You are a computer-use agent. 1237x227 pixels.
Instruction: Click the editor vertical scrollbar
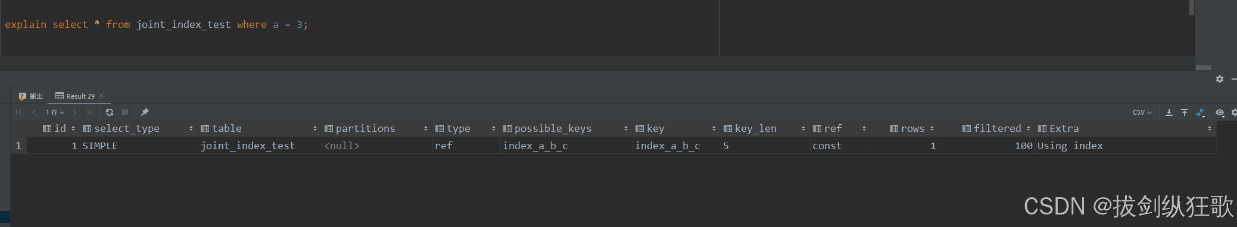1192,7
